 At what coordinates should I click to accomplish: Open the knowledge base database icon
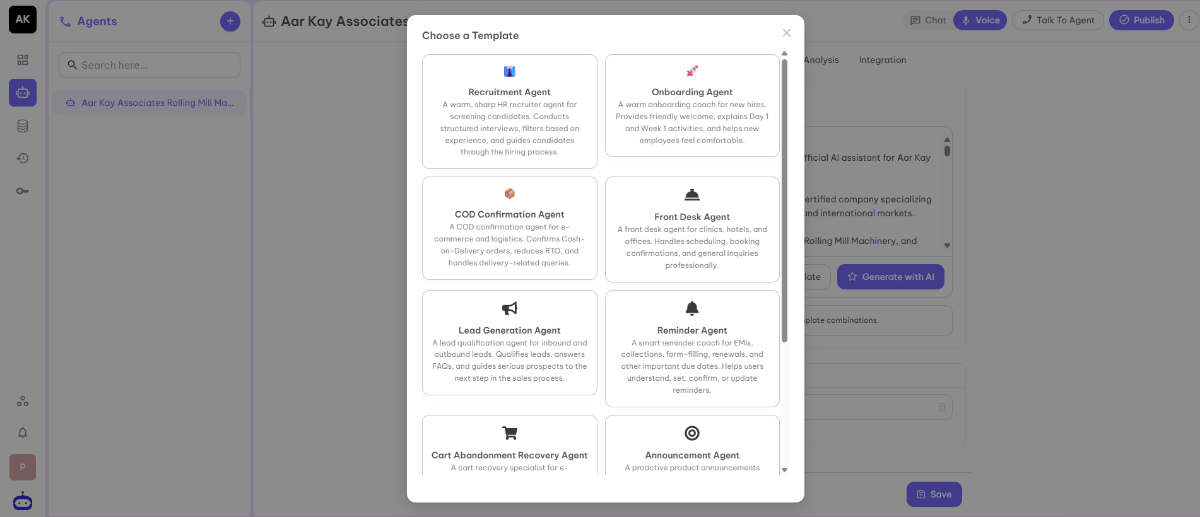(23, 125)
